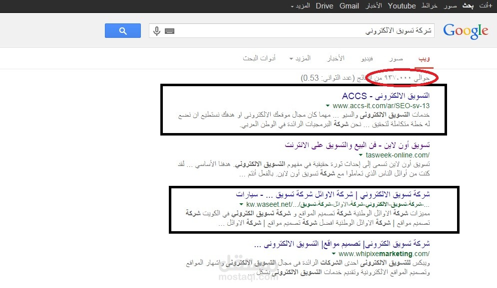Click the tasweek-online.com/ URL text
Viewport: 497px width, 288px height.
[398, 155]
